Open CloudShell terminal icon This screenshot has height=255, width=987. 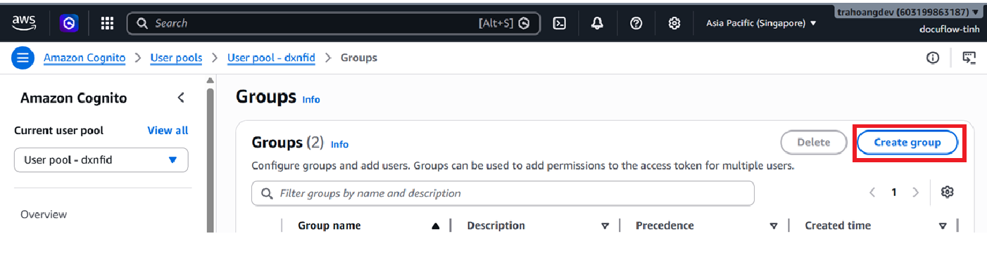point(560,23)
